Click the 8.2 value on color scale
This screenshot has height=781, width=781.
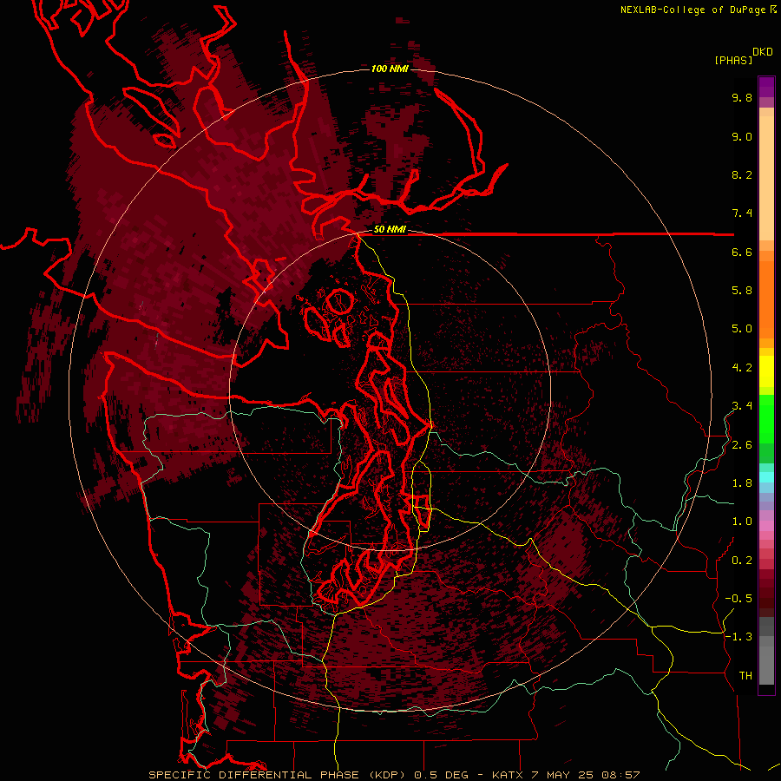pos(742,174)
